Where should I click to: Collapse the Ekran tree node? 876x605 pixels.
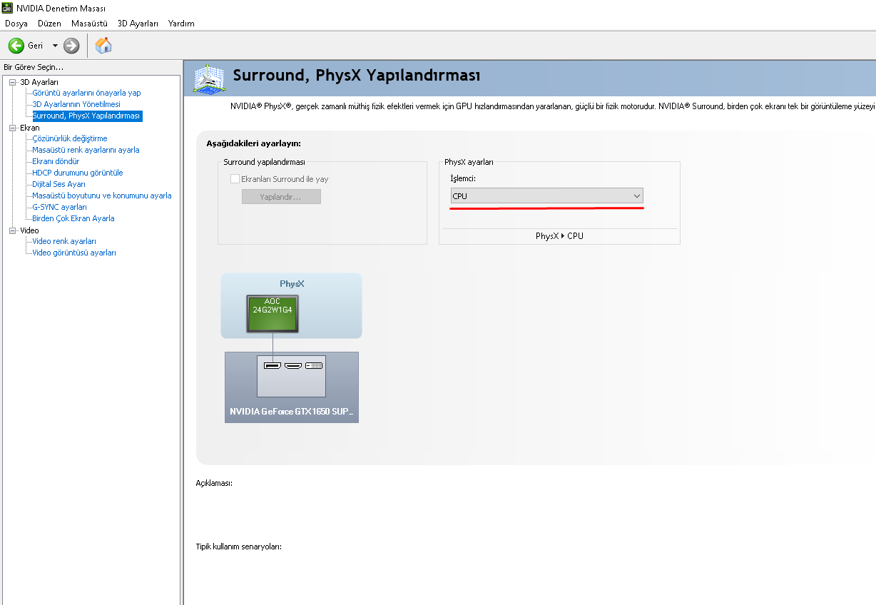(12, 128)
